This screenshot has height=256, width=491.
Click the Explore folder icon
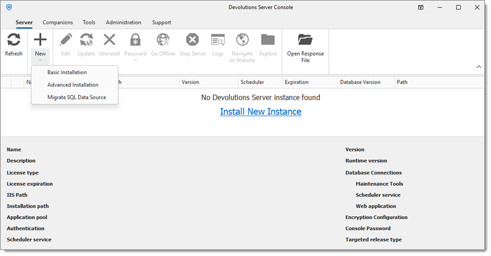pyautogui.click(x=268, y=40)
